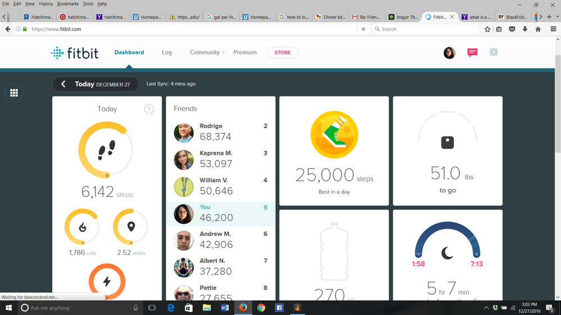
Task: Open the calories burned flame ring
Action: [x=83, y=227]
